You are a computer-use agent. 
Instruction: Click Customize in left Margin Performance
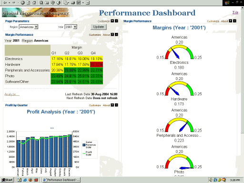(95, 35)
